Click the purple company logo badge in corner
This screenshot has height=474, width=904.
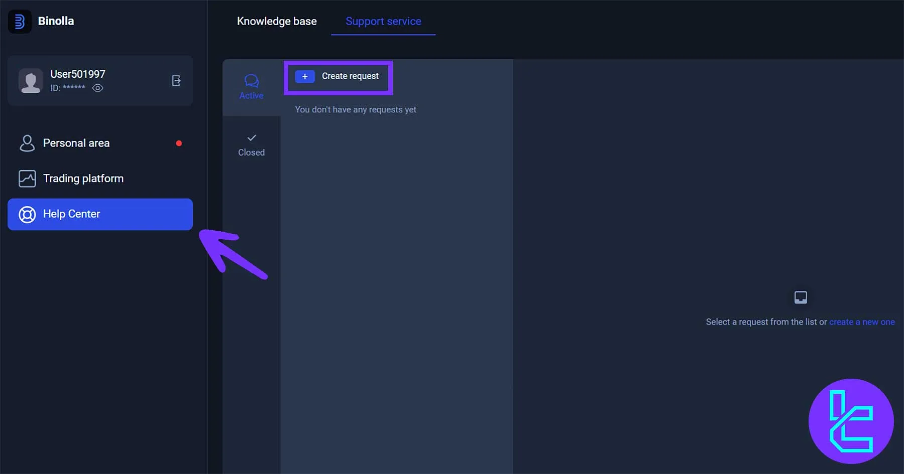pyautogui.click(x=851, y=421)
